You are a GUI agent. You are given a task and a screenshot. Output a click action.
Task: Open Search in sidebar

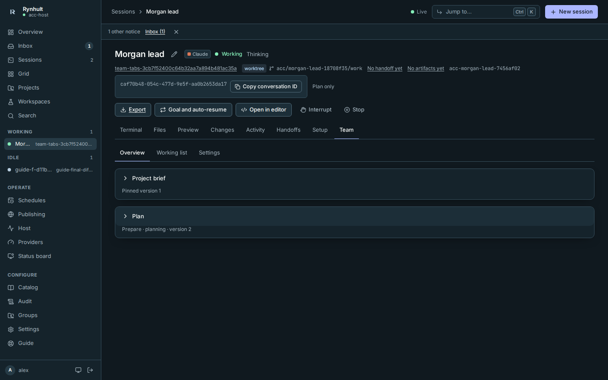point(50,116)
